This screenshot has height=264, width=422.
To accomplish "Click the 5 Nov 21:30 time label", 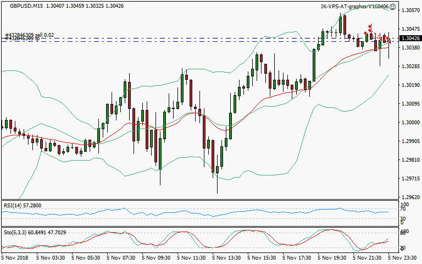I will pos(368,258).
